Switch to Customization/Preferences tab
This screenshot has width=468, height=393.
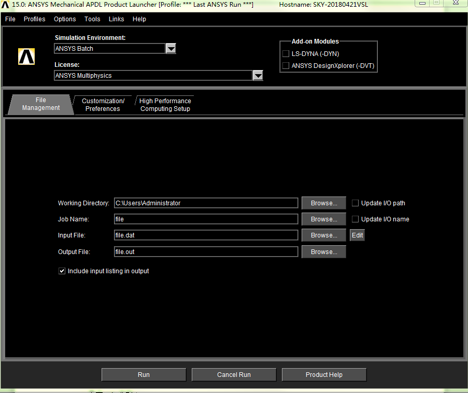(x=103, y=105)
